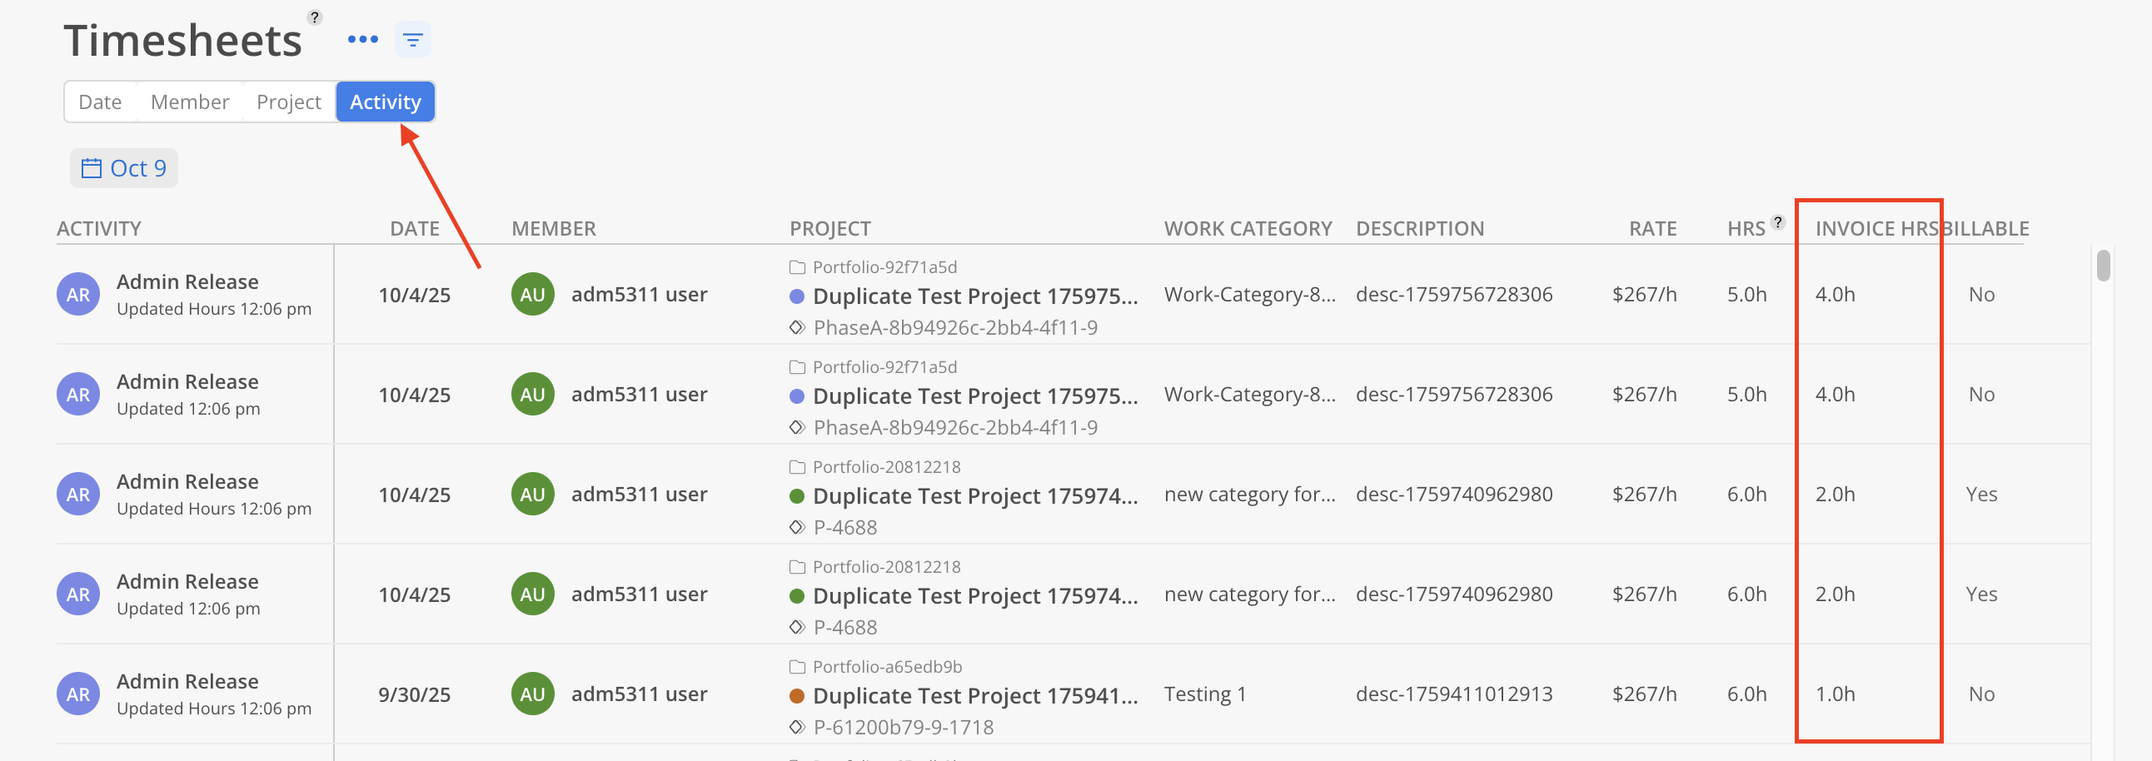Sort by the DATE column header
Screen dimensions: 2152x761
tap(415, 228)
